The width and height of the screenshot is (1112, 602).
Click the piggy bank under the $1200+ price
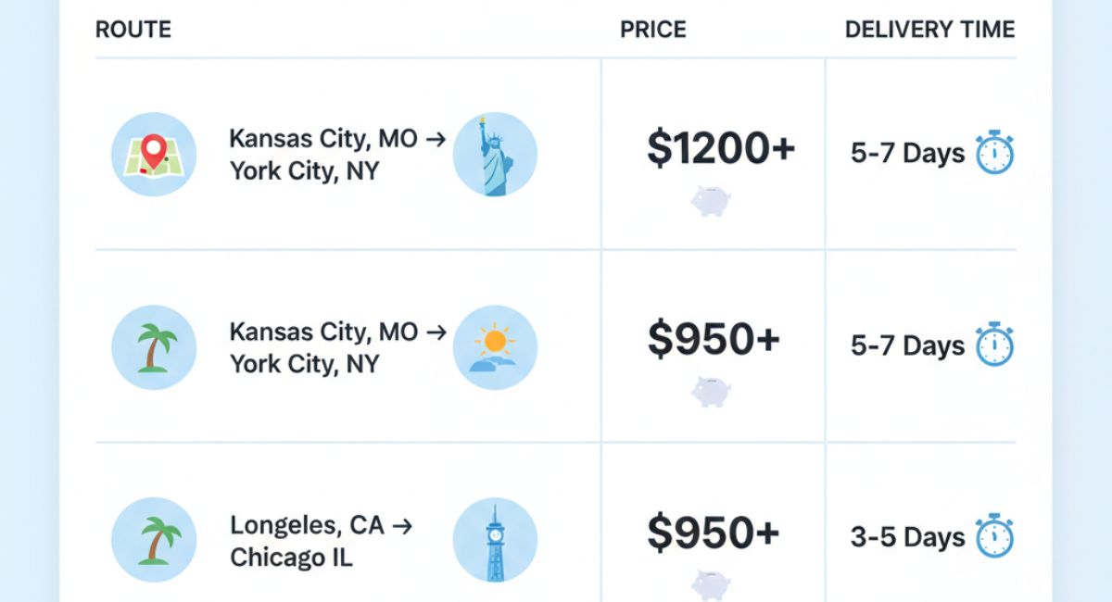[x=712, y=200]
